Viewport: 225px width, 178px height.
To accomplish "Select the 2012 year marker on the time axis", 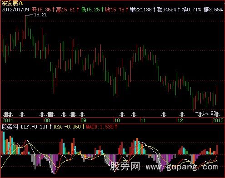I will (218, 120).
